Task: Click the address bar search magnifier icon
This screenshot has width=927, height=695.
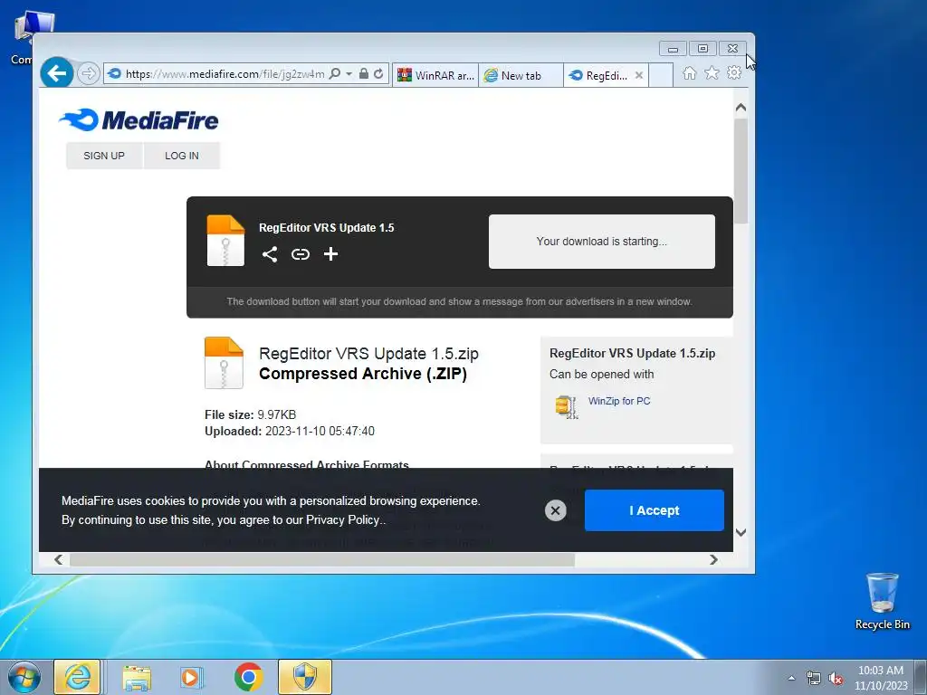Action: [335, 74]
